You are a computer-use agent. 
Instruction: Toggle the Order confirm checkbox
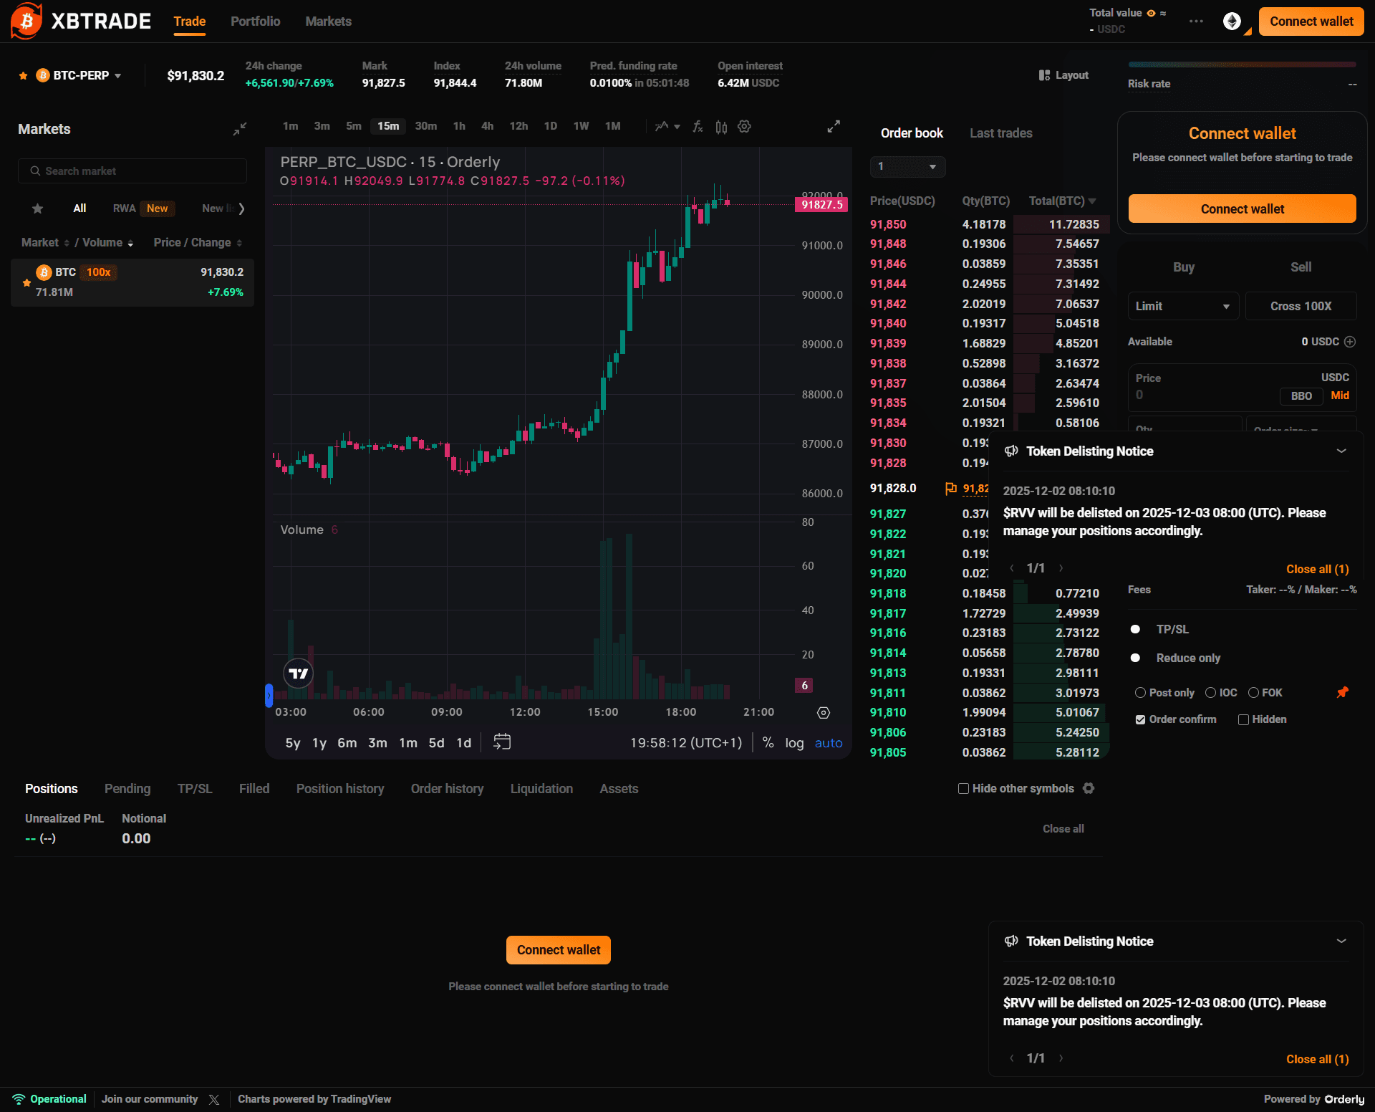pos(1140,719)
